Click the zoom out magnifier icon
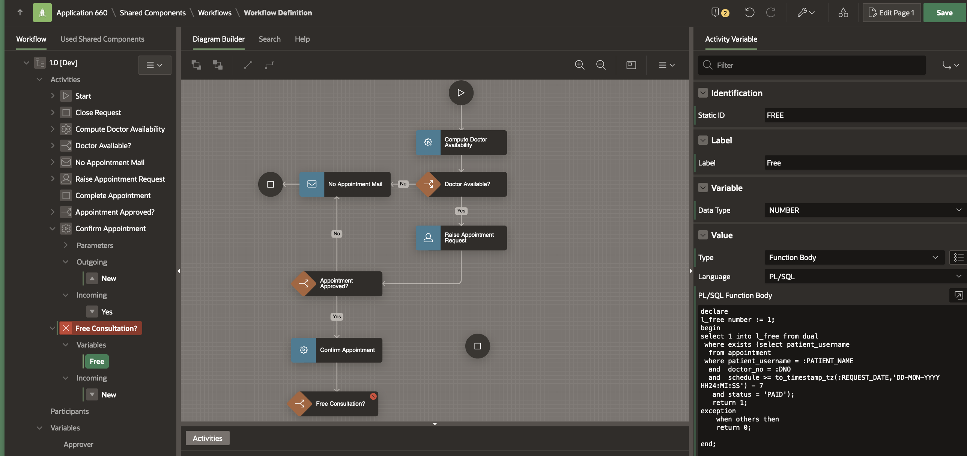This screenshot has width=967, height=456. coord(601,65)
